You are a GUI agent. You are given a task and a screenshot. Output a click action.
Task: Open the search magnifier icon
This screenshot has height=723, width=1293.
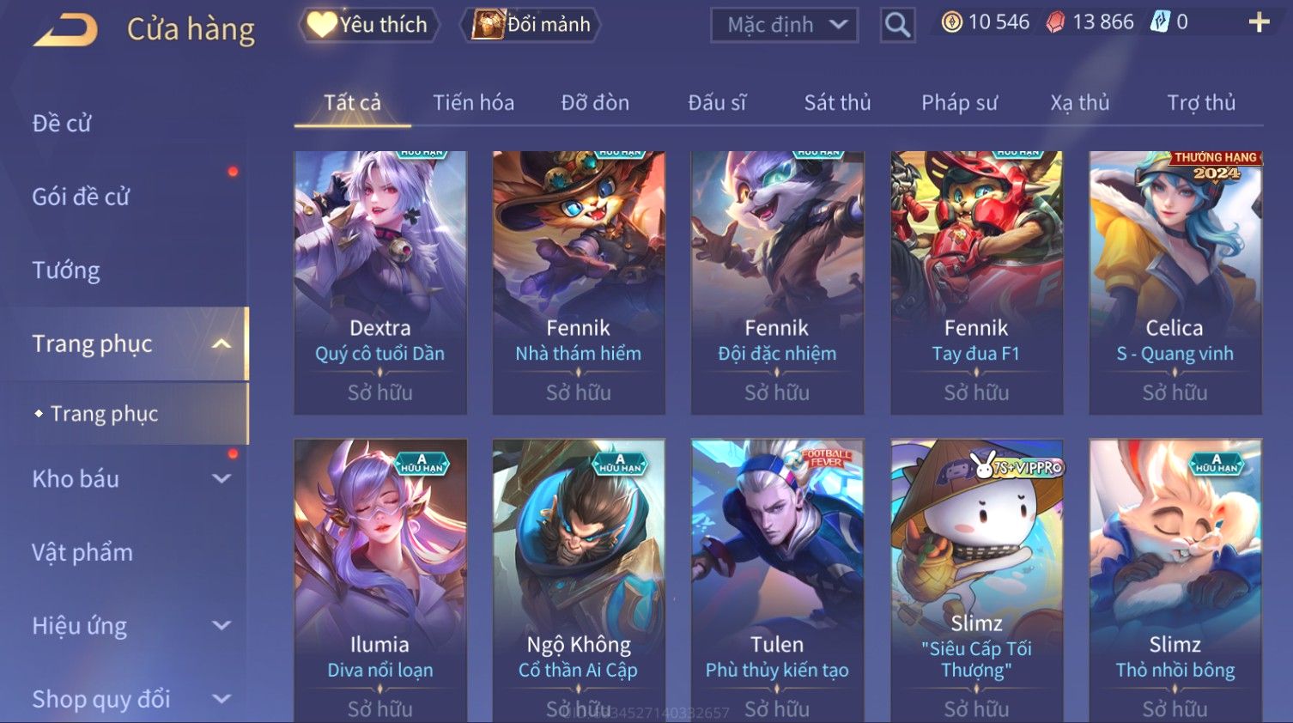pyautogui.click(x=897, y=25)
